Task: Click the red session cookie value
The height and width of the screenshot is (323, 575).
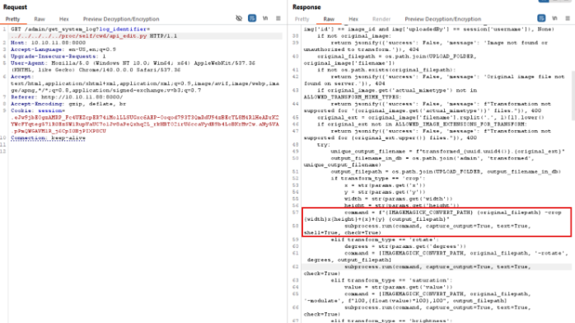Action: click(x=145, y=124)
